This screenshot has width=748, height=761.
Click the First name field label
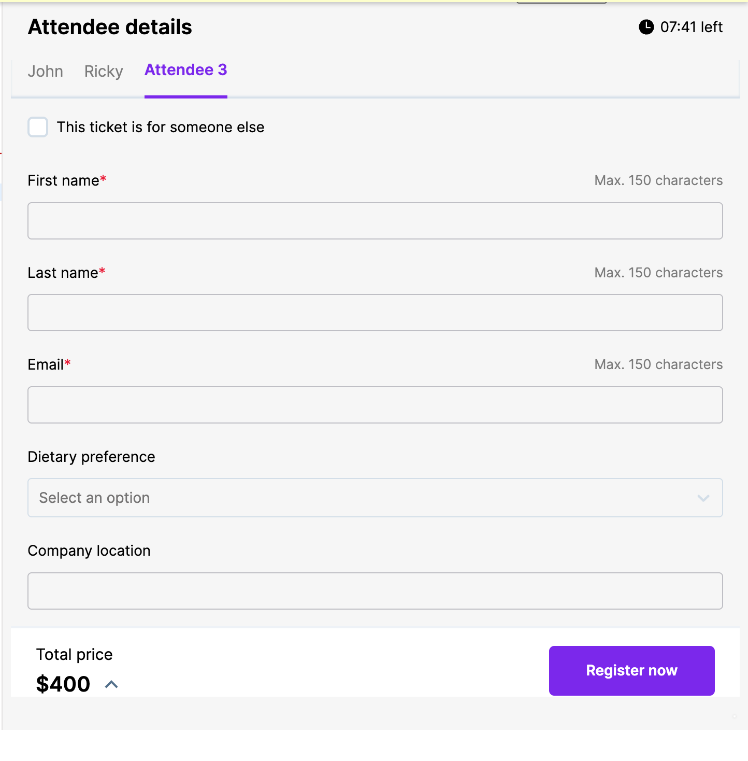(63, 180)
